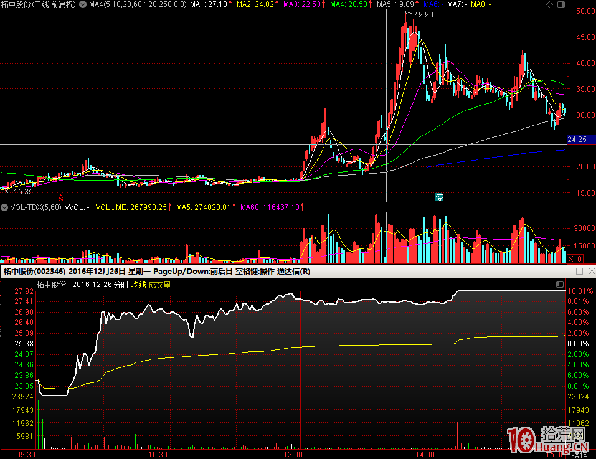The image size is (596, 459).
Task: Click 2016-12-26 date in intraday header
Action: pyautogui.click(x=92, y=285)
